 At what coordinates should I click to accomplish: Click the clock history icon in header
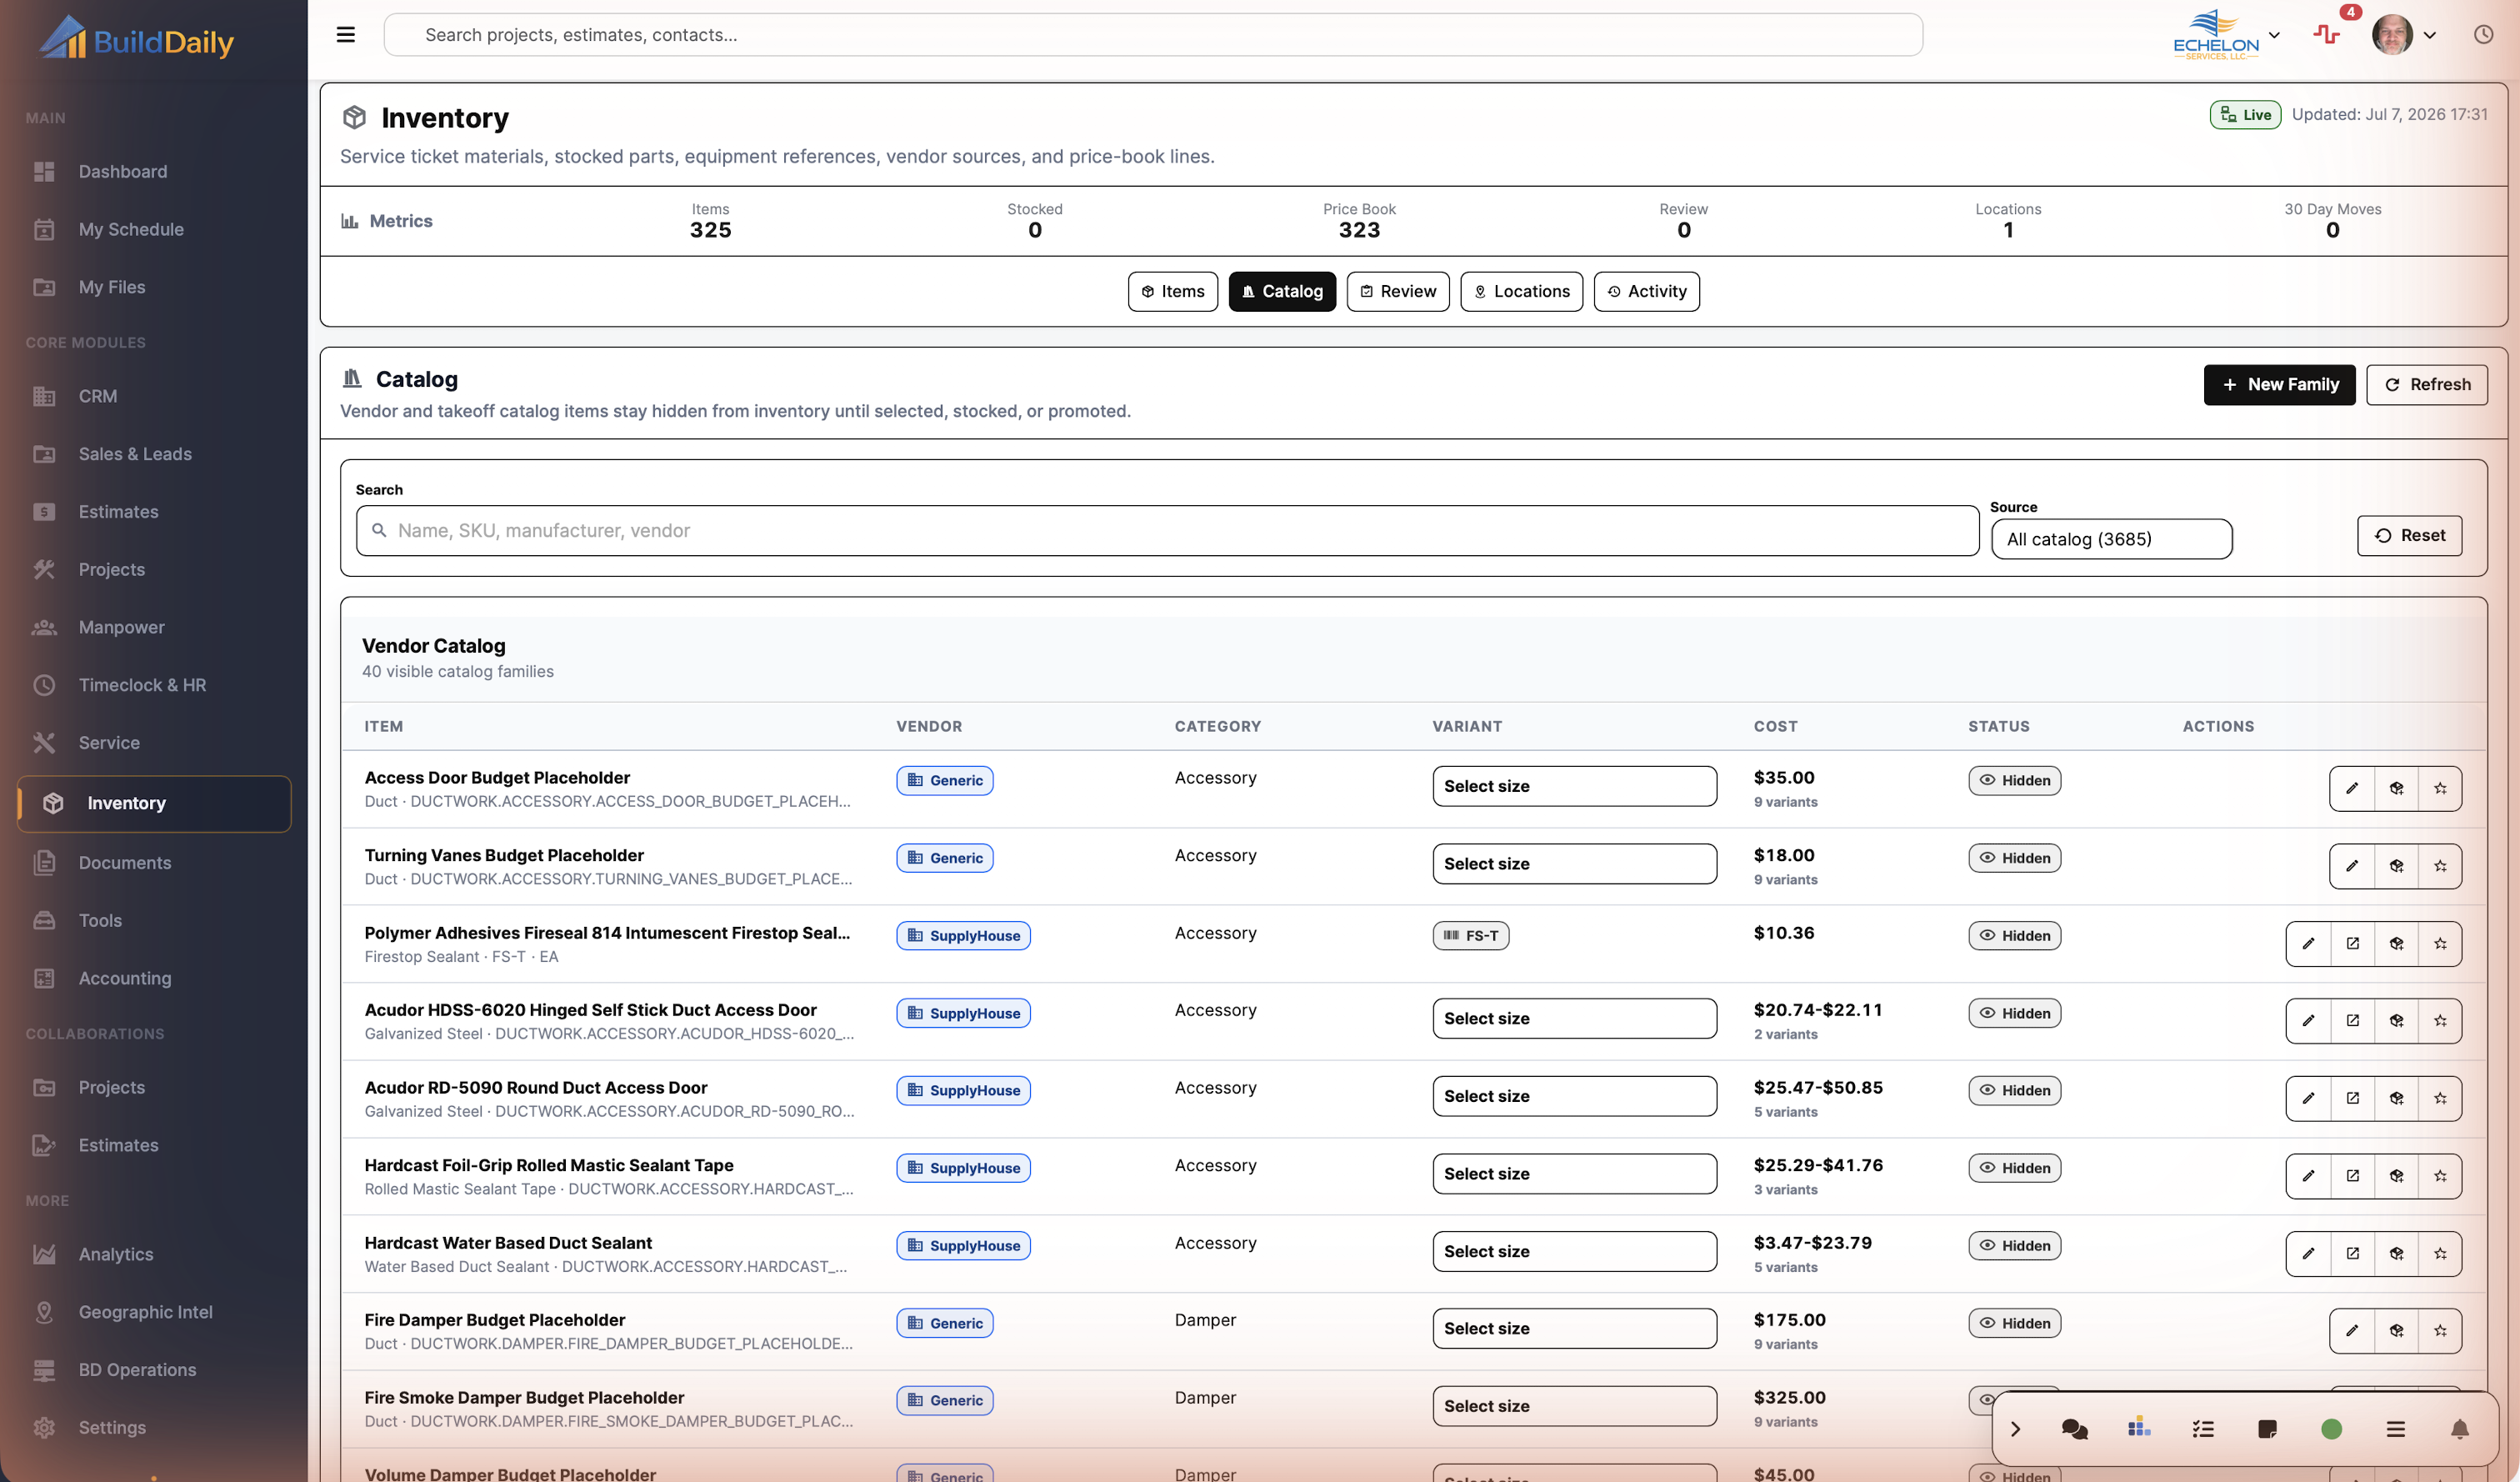pos(2483,34)
